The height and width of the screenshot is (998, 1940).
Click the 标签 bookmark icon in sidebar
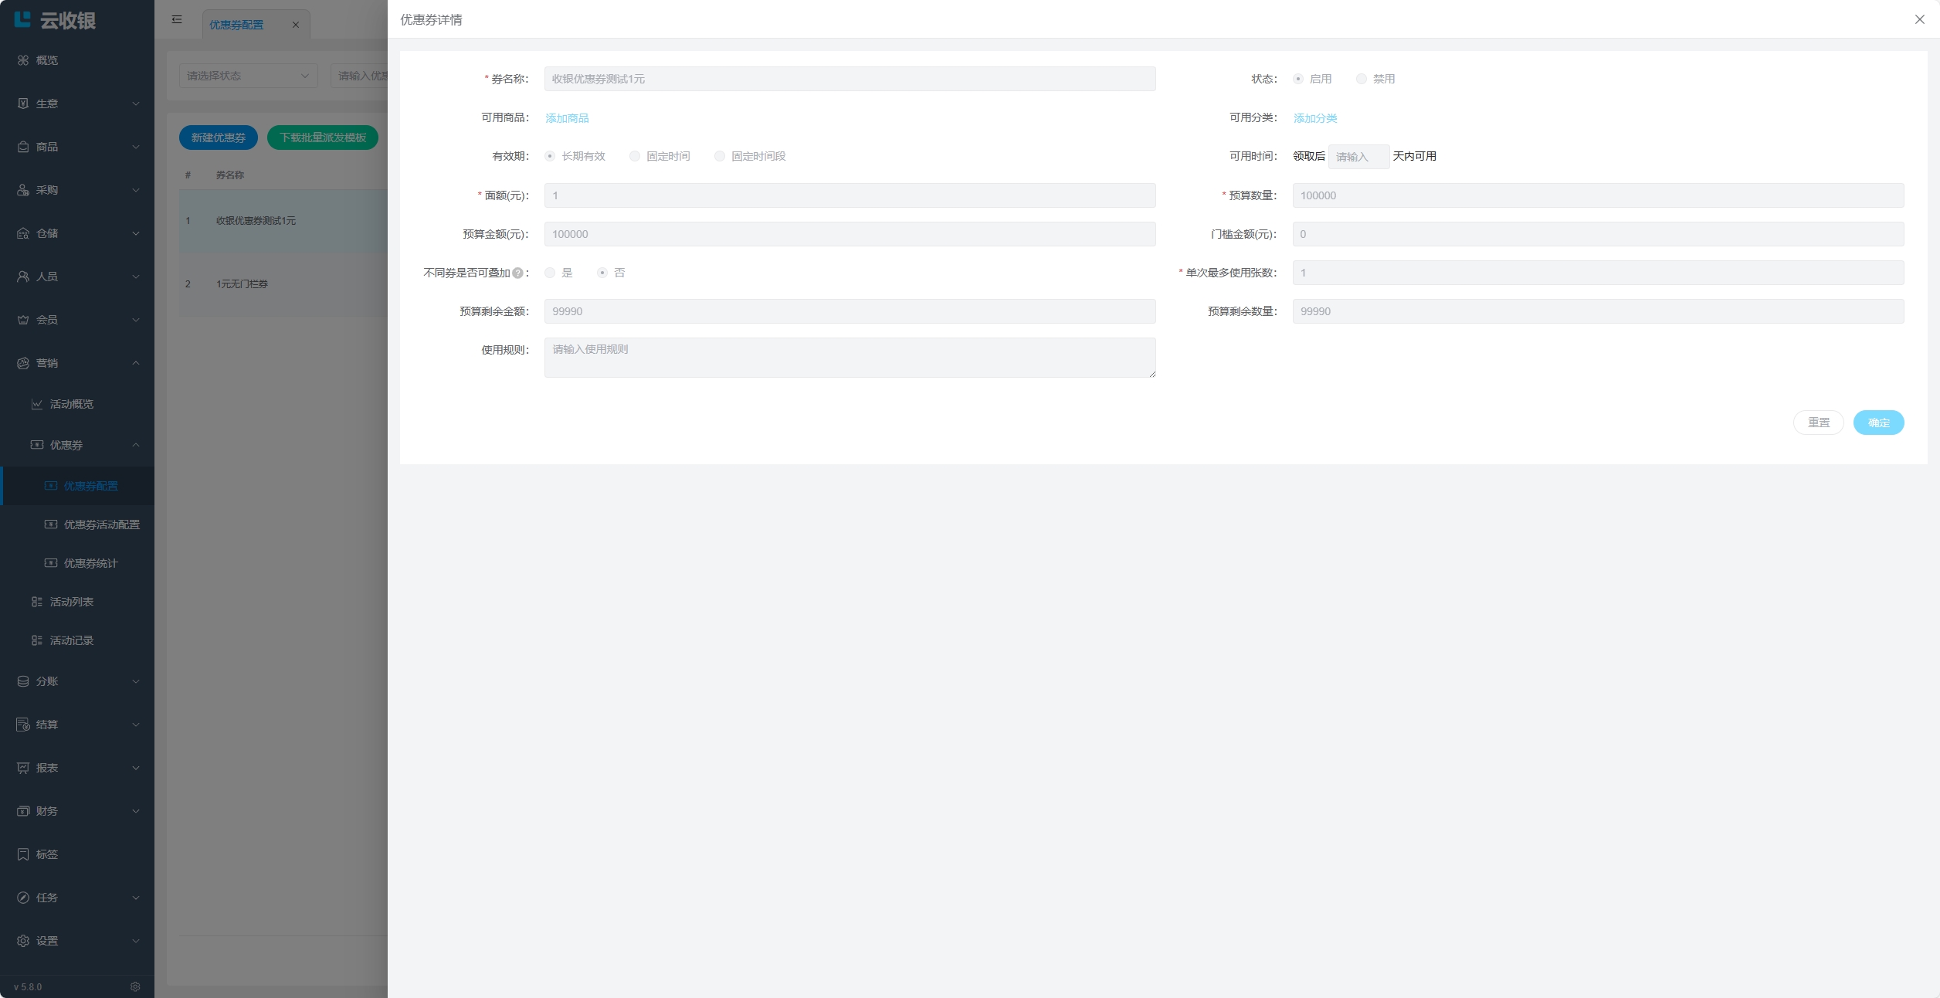[23, 854]
